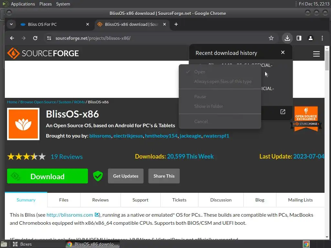Open the Summary tab
The width and height of the screenshot is (331, 248).
(x=26, y=200)
